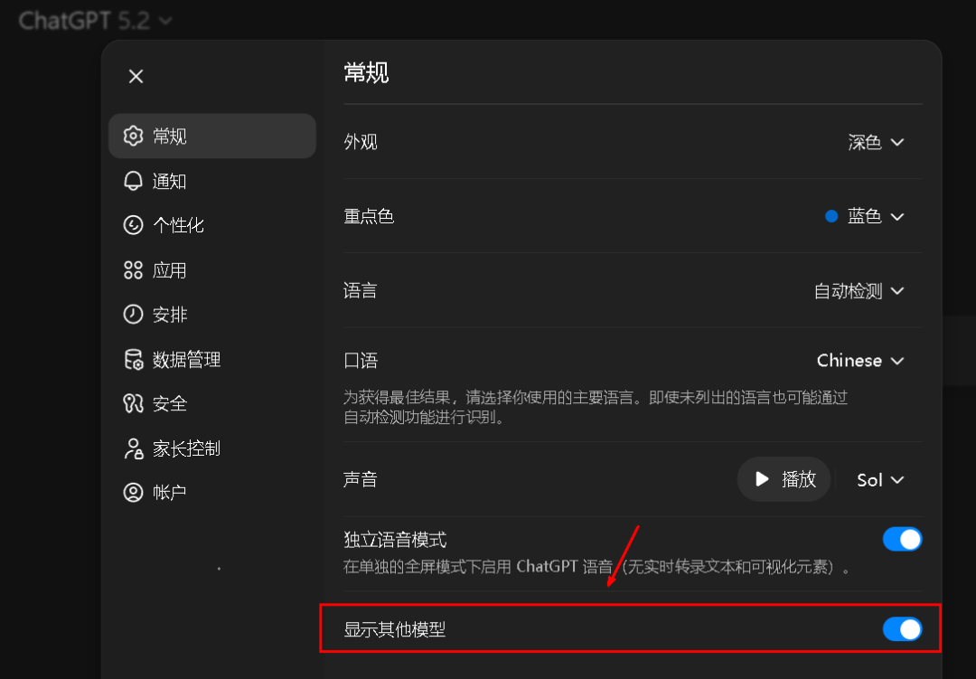976x679 pixels.
Task: Open the 口语 dropdown showing Chinese
Action: coord(861,361)
